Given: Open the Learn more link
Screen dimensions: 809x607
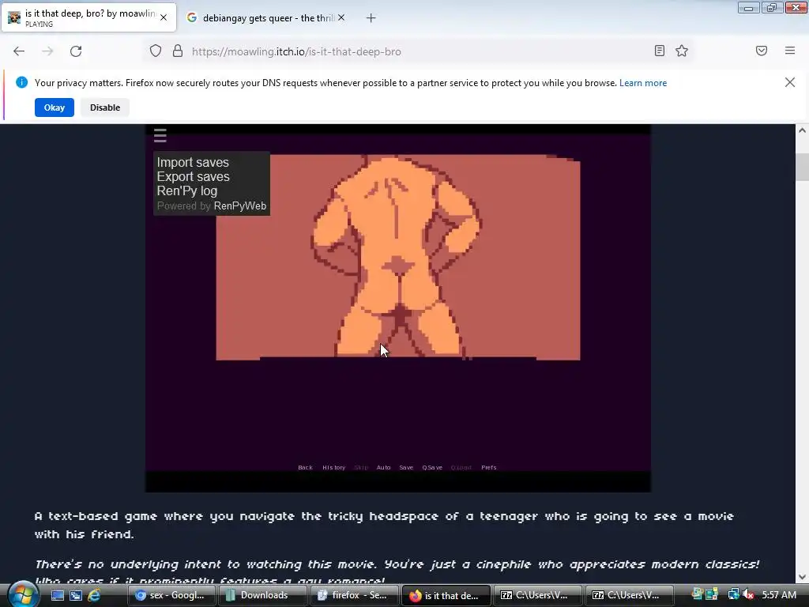Looking at the screenshot, I should [643, 83].
